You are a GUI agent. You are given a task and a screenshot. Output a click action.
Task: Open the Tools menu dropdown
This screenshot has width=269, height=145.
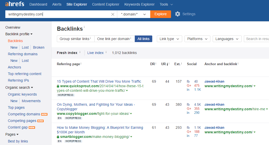click(x=166, y=5)
